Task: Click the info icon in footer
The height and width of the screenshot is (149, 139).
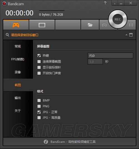Action: point(46,142)
